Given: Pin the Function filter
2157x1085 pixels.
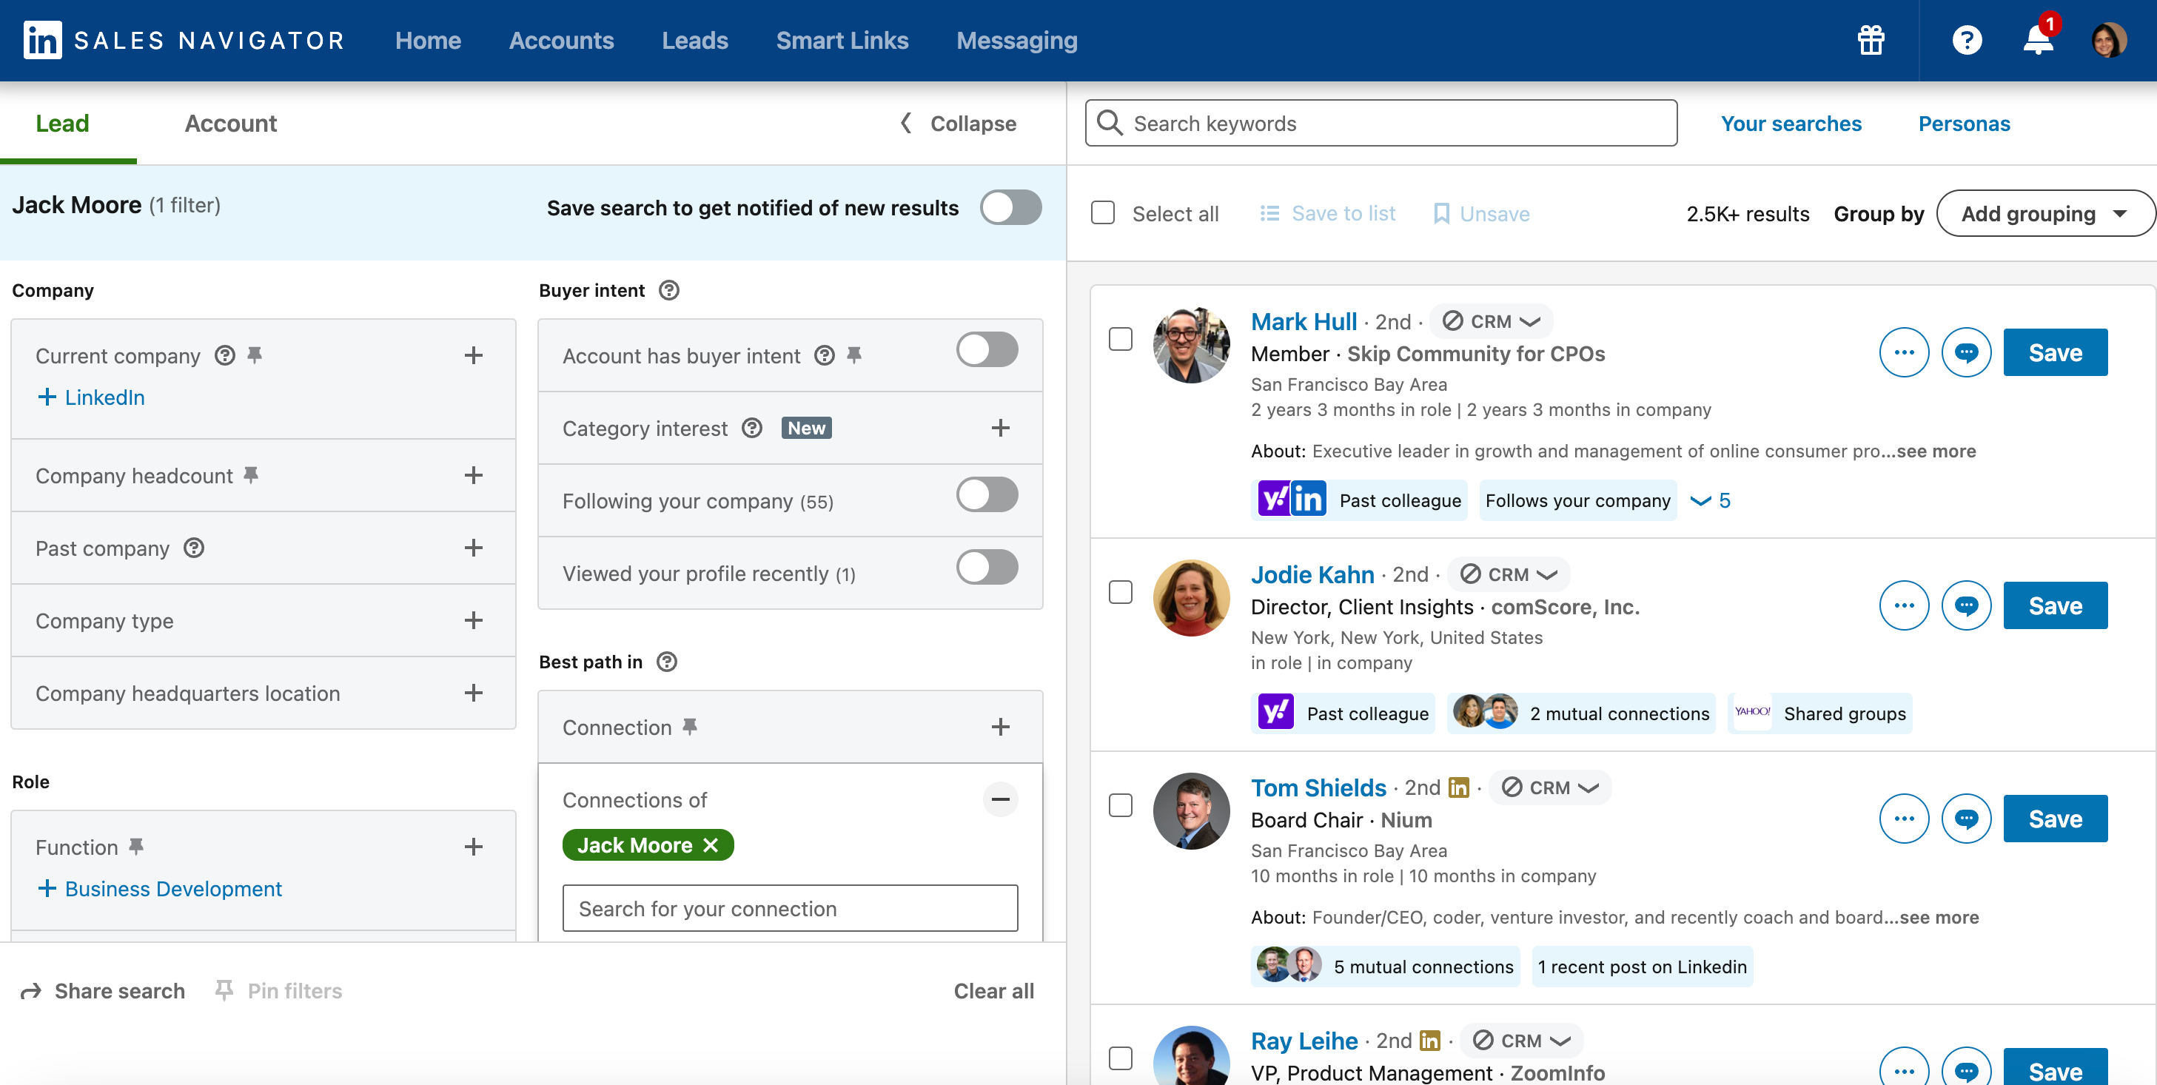Looking at the screenshot, I should [136, 847].
